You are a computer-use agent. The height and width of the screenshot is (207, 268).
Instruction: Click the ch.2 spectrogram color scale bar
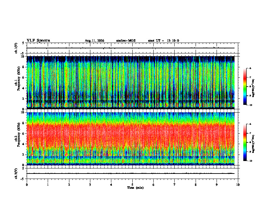click(x=245, y=142)
